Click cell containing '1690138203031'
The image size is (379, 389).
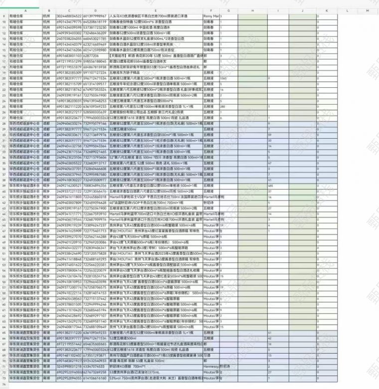(x=69, y=101)
